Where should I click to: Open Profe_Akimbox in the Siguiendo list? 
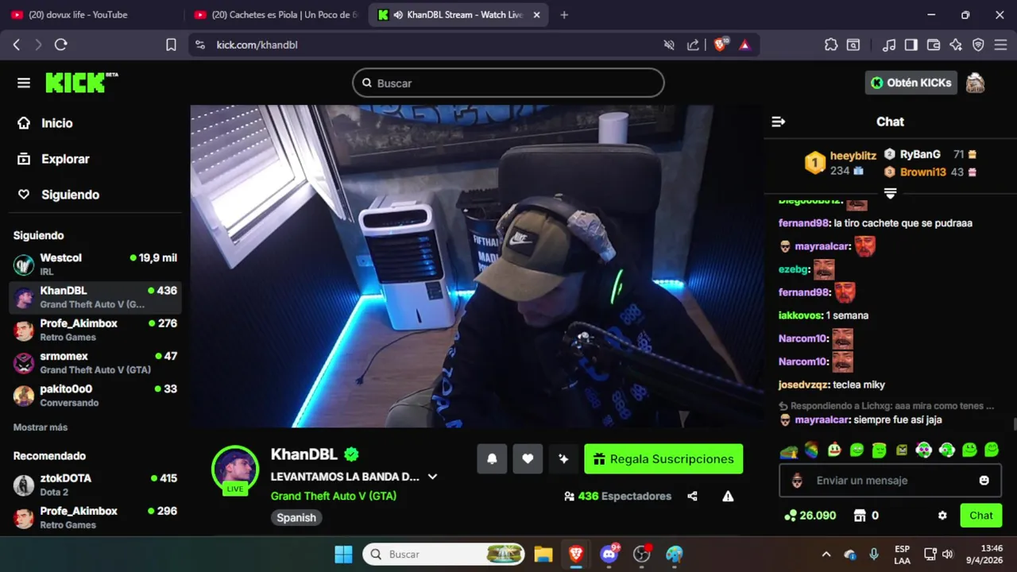(95, 330)
